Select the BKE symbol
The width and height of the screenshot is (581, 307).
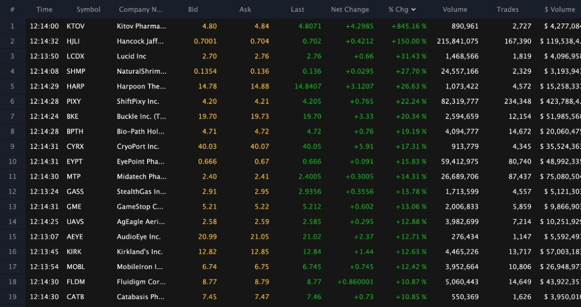pyautogui.click(x=73, y=116)
